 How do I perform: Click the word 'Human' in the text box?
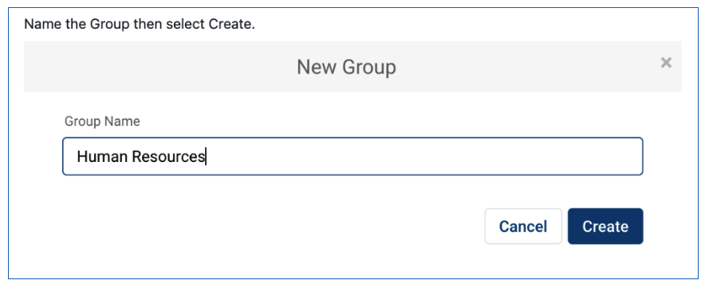coord(103,156)
